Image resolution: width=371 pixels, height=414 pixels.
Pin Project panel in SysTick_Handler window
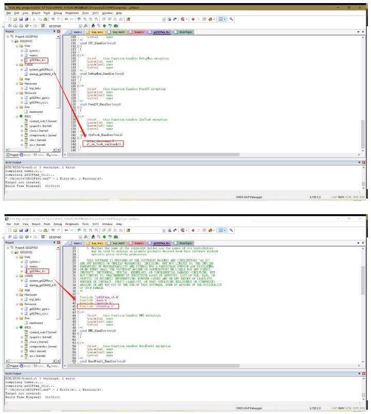(55, 31)
